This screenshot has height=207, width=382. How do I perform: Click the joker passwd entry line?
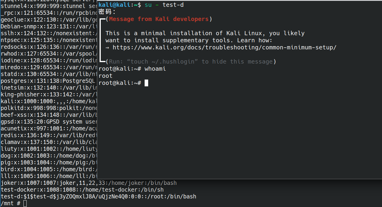[x=89, y=183]
